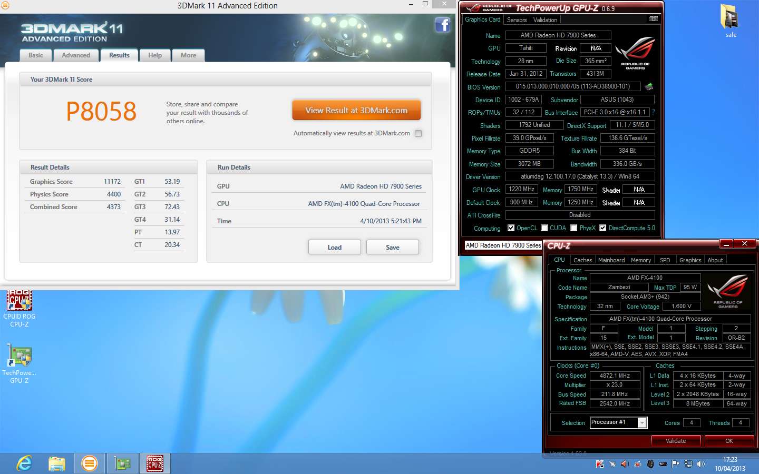Click the Specification field in CPU-Z
Screen dimensions: 759x474
(670, 319)
